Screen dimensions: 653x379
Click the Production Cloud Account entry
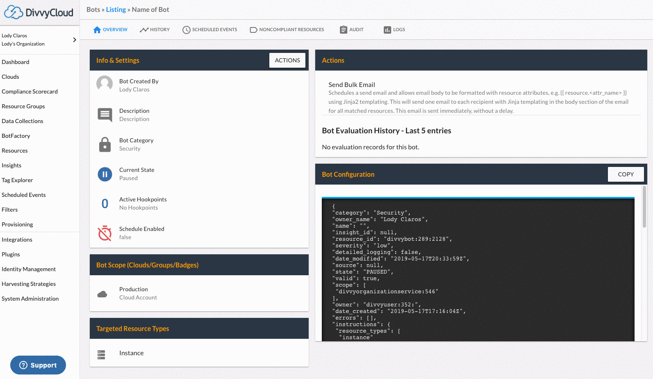[199, 293]
